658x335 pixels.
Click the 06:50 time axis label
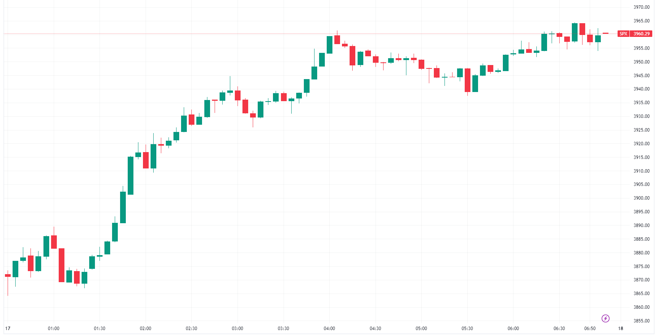590,329
